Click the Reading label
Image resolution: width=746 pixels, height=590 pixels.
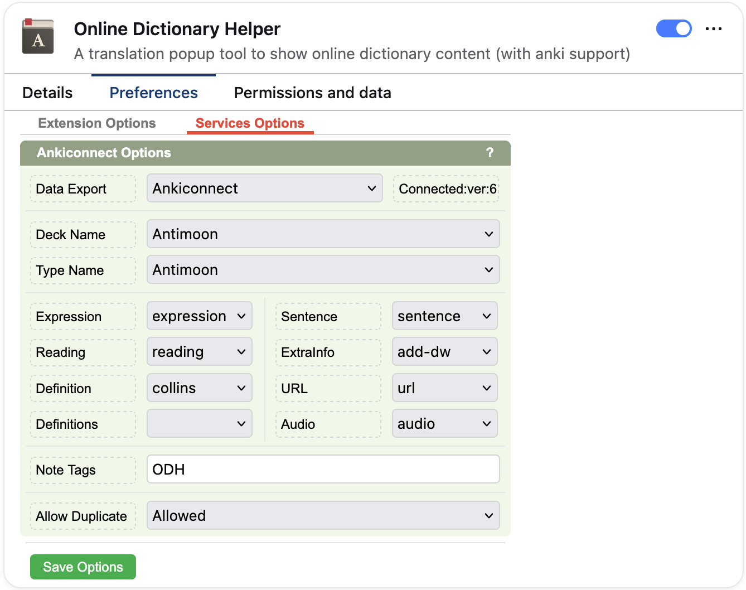point(83,352)
